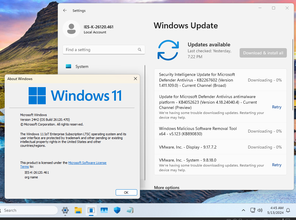
Task: Click the active winver window taskbar icon
Action: click(x=91, y=210)
